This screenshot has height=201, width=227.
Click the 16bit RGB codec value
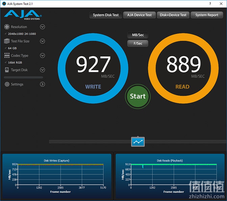(x=15, y=63)
